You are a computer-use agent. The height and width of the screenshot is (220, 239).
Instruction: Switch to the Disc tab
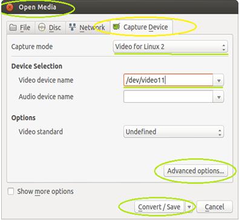tap(50, 27)
